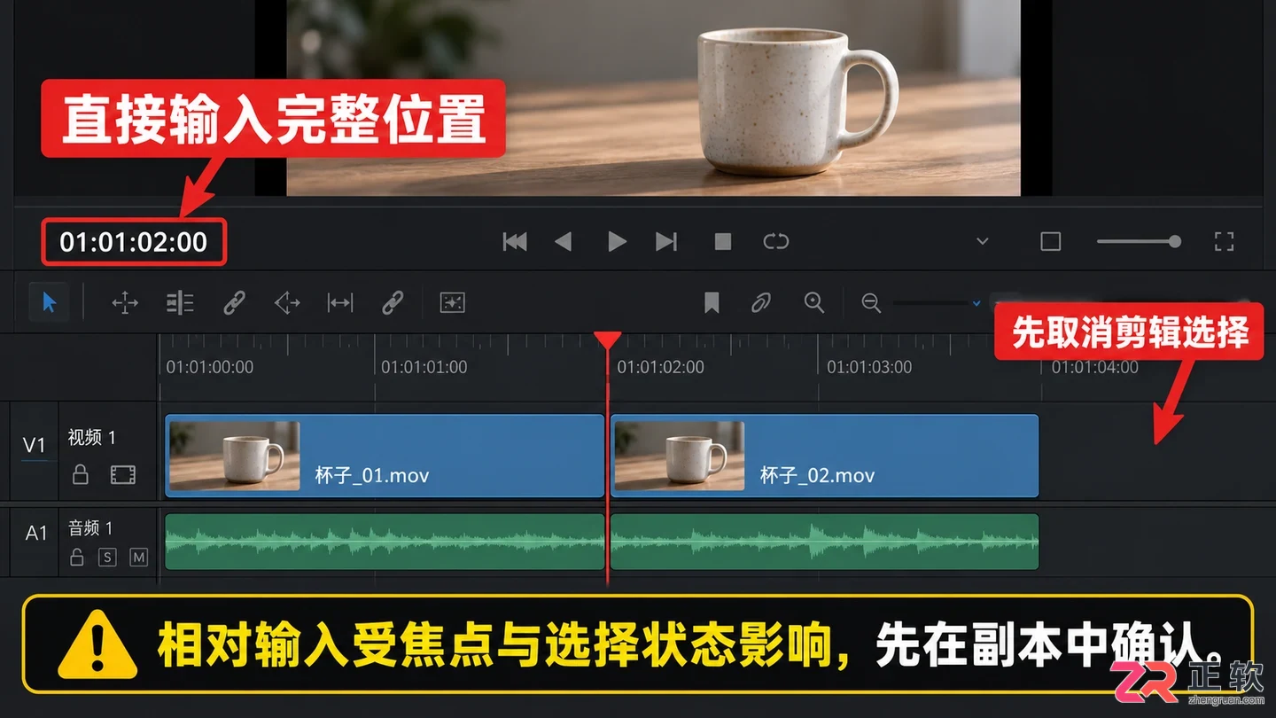Image resolution: width=1276 pixels, height=718 pixels.
Task: Select the arrow selection tool
Action: click(49, 303)
